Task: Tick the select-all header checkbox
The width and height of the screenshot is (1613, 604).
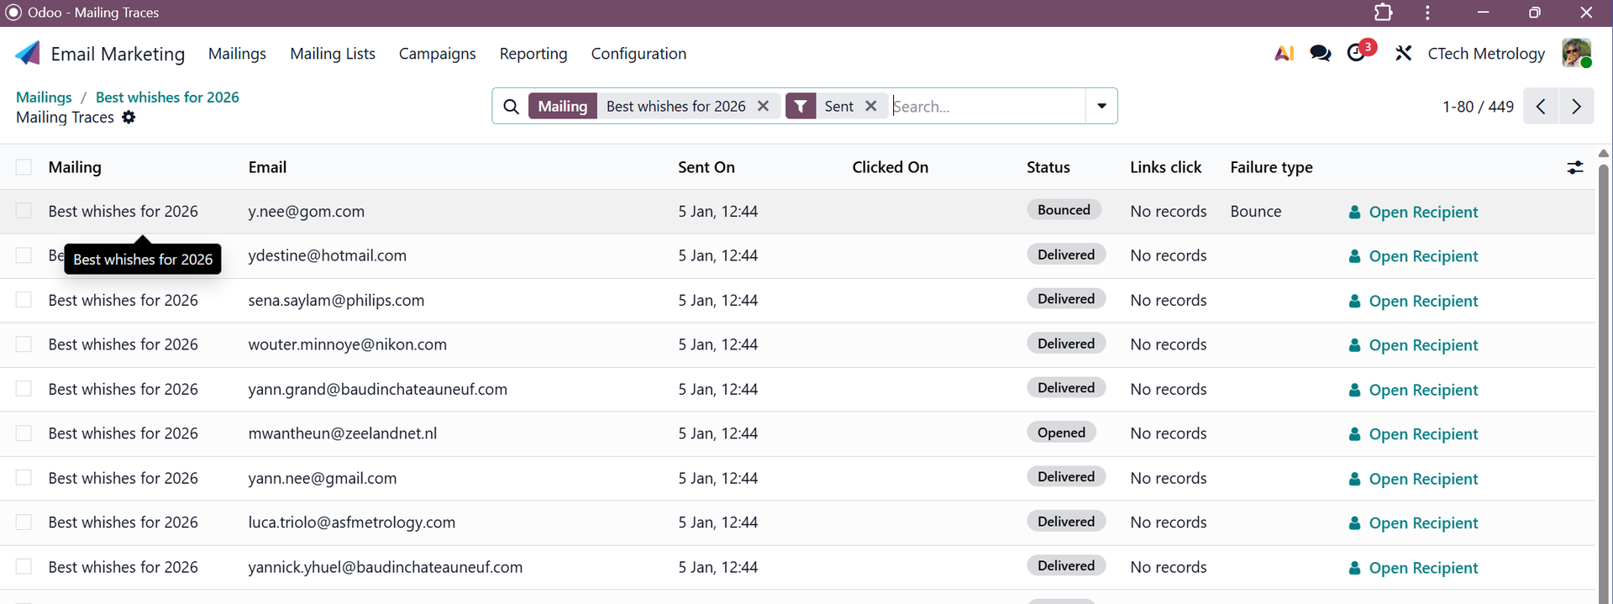Action: [24, 167]
